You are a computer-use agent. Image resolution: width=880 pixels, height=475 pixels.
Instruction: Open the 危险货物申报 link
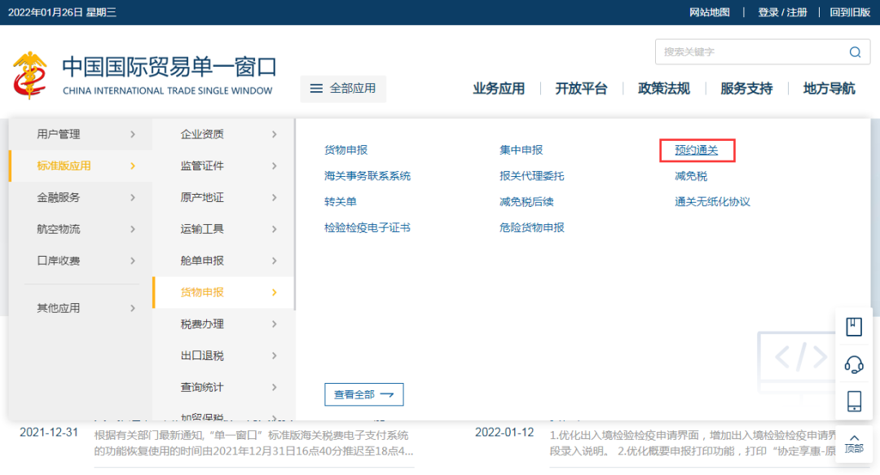[531, 227]
